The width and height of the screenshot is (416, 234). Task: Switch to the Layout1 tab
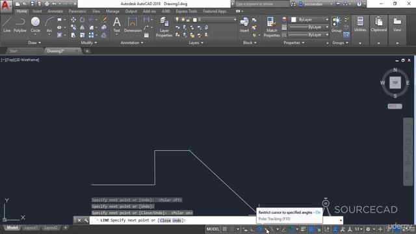point(31,227)
